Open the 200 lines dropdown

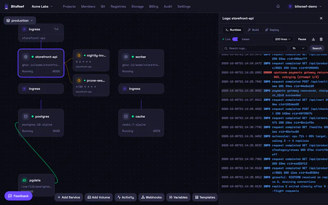[283, 39]
